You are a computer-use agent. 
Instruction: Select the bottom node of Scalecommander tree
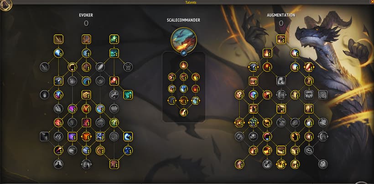(184, 112)
